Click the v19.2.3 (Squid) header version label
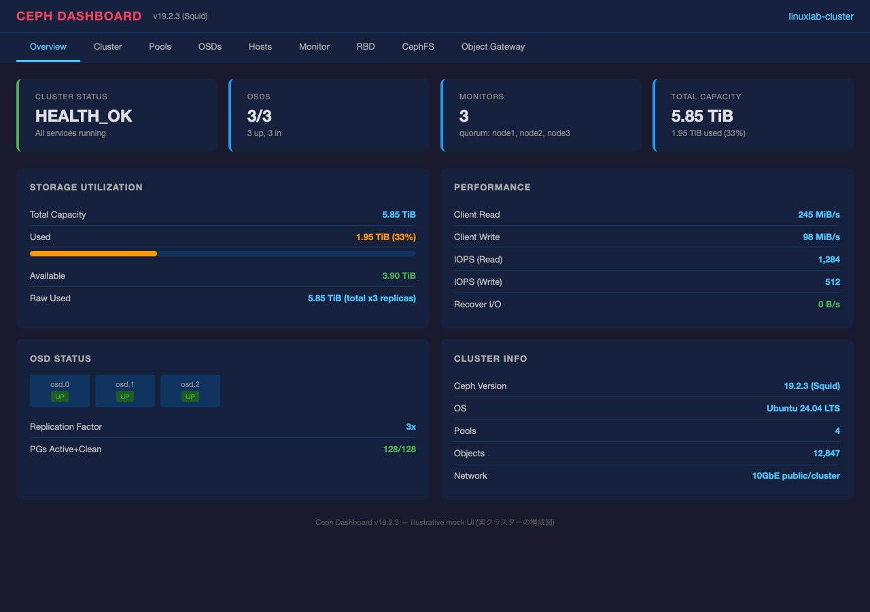This screenshot has width=870, height=612. [181, 16]
